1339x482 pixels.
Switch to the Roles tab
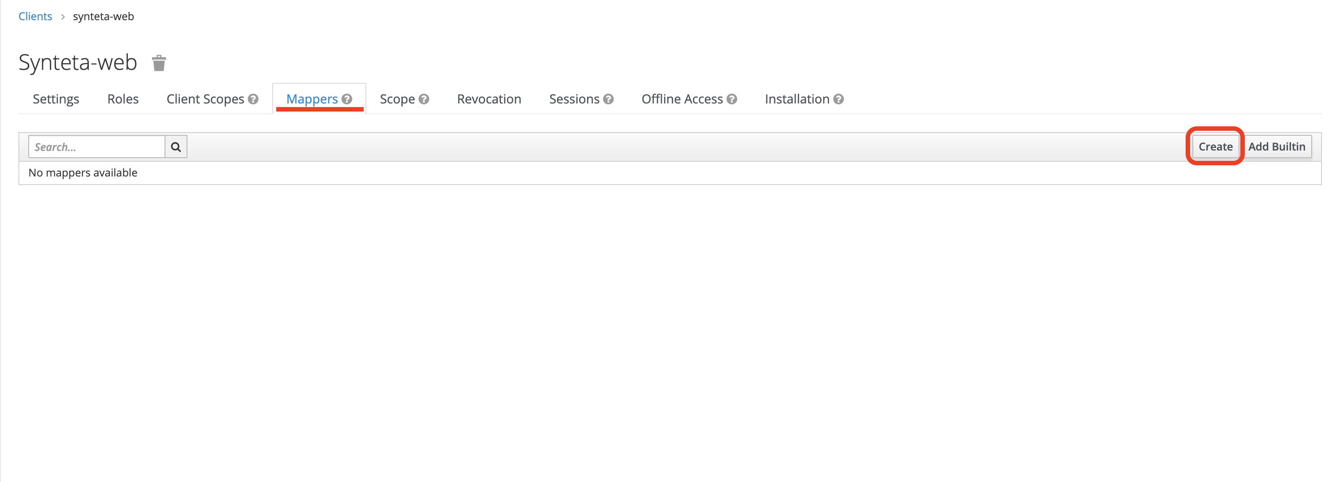click(123, 99)
